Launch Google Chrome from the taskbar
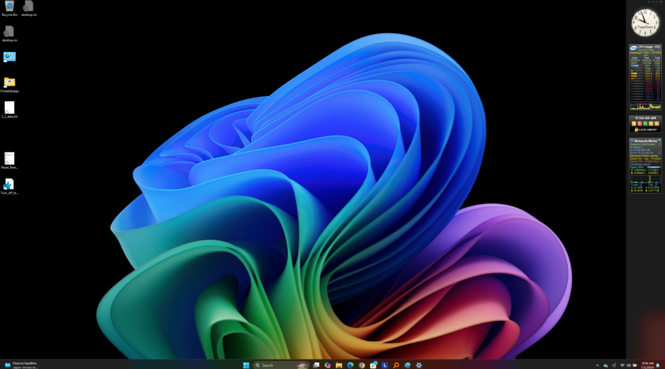The image size is (665, 369). (362, 365)
